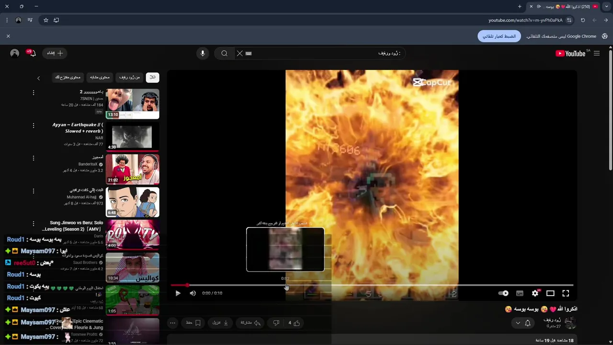Image resolution: width=613 pixels, height=345 pixels.
Task: Dislike the video
Action: click(276, 323)
